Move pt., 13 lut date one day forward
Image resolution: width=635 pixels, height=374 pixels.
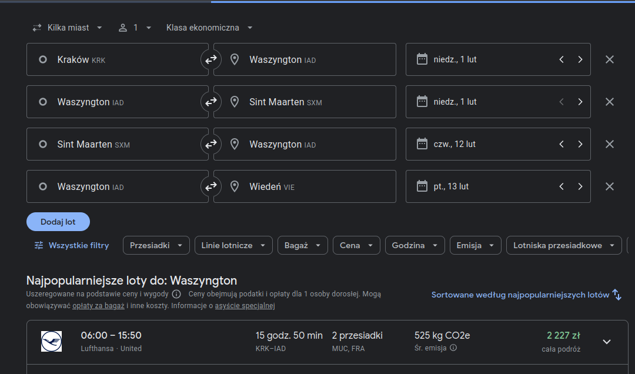pos(580,186)
